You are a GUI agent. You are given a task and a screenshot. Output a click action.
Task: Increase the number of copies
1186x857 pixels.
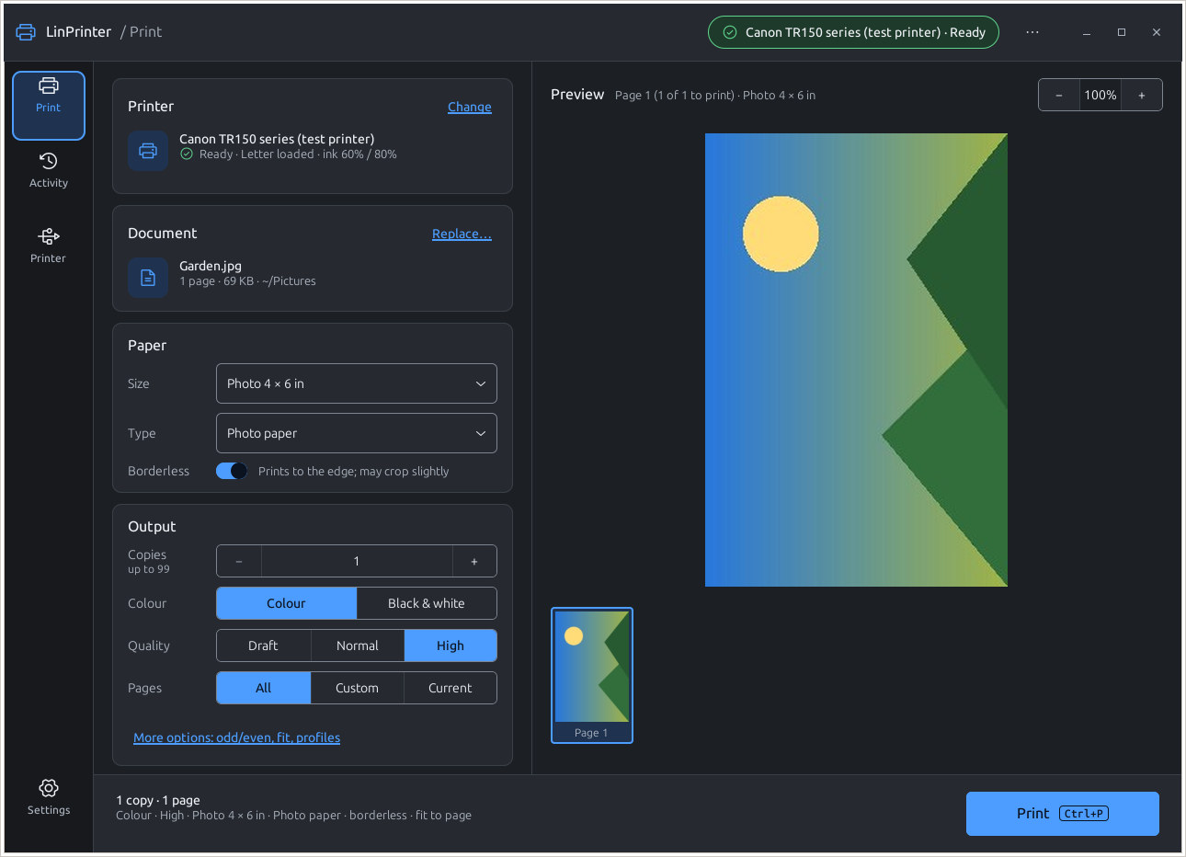[x=474, y=561]
